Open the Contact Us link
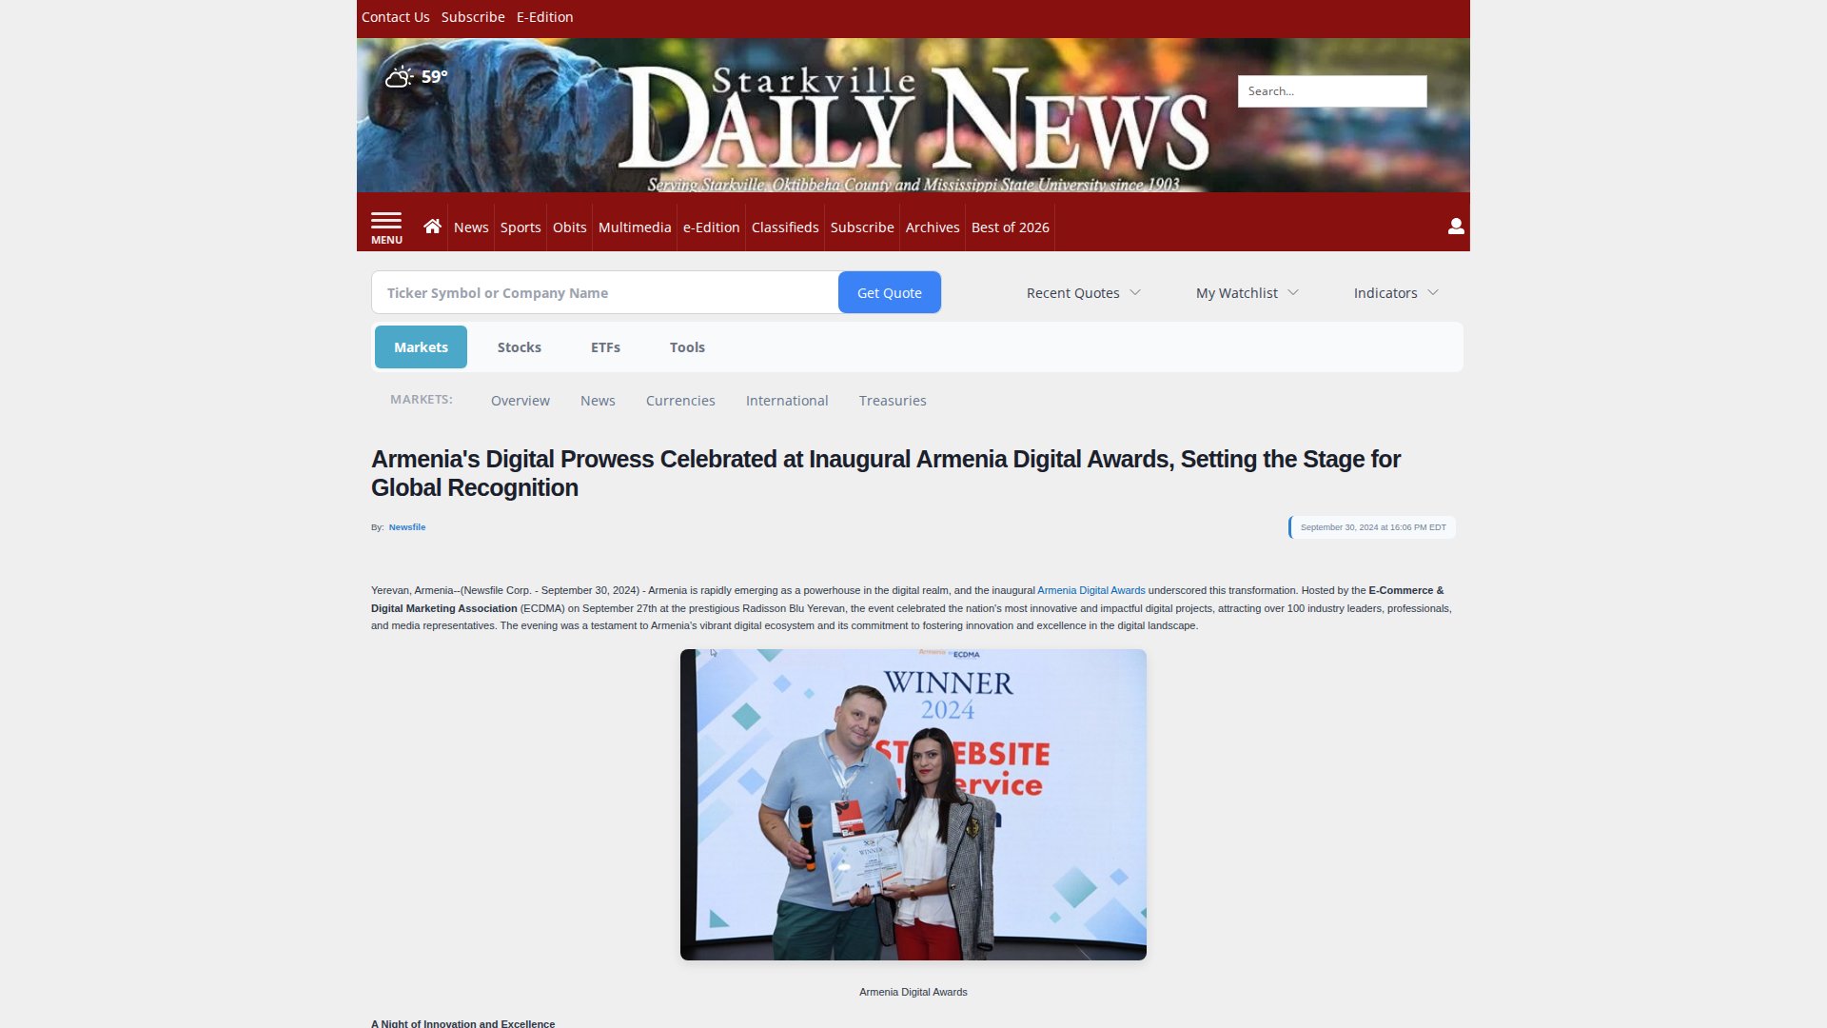The height and width of the screenshot is (1028, 1827). tap(395, 16)
